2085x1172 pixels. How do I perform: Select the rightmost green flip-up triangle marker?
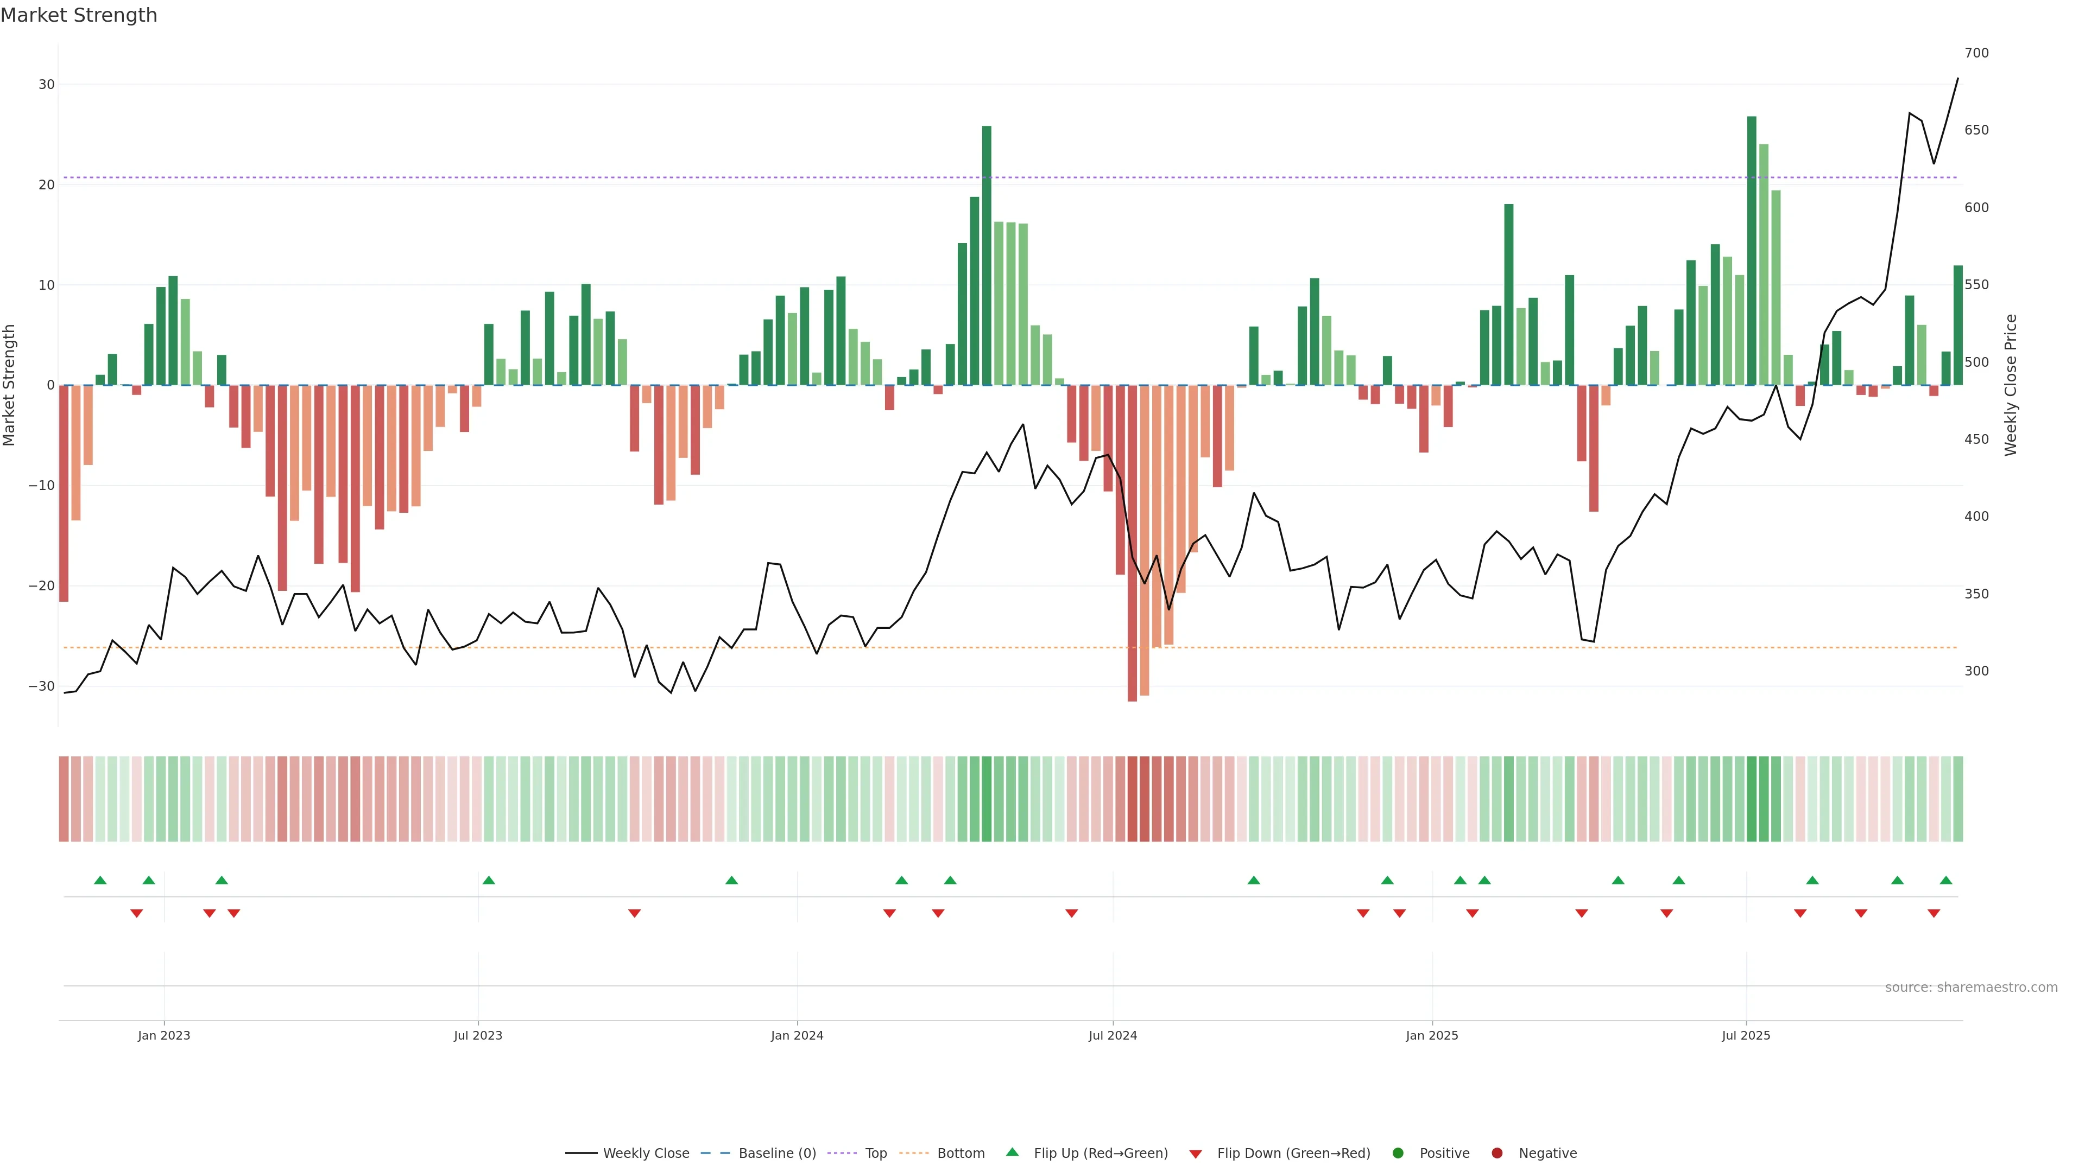point(1946,880)
